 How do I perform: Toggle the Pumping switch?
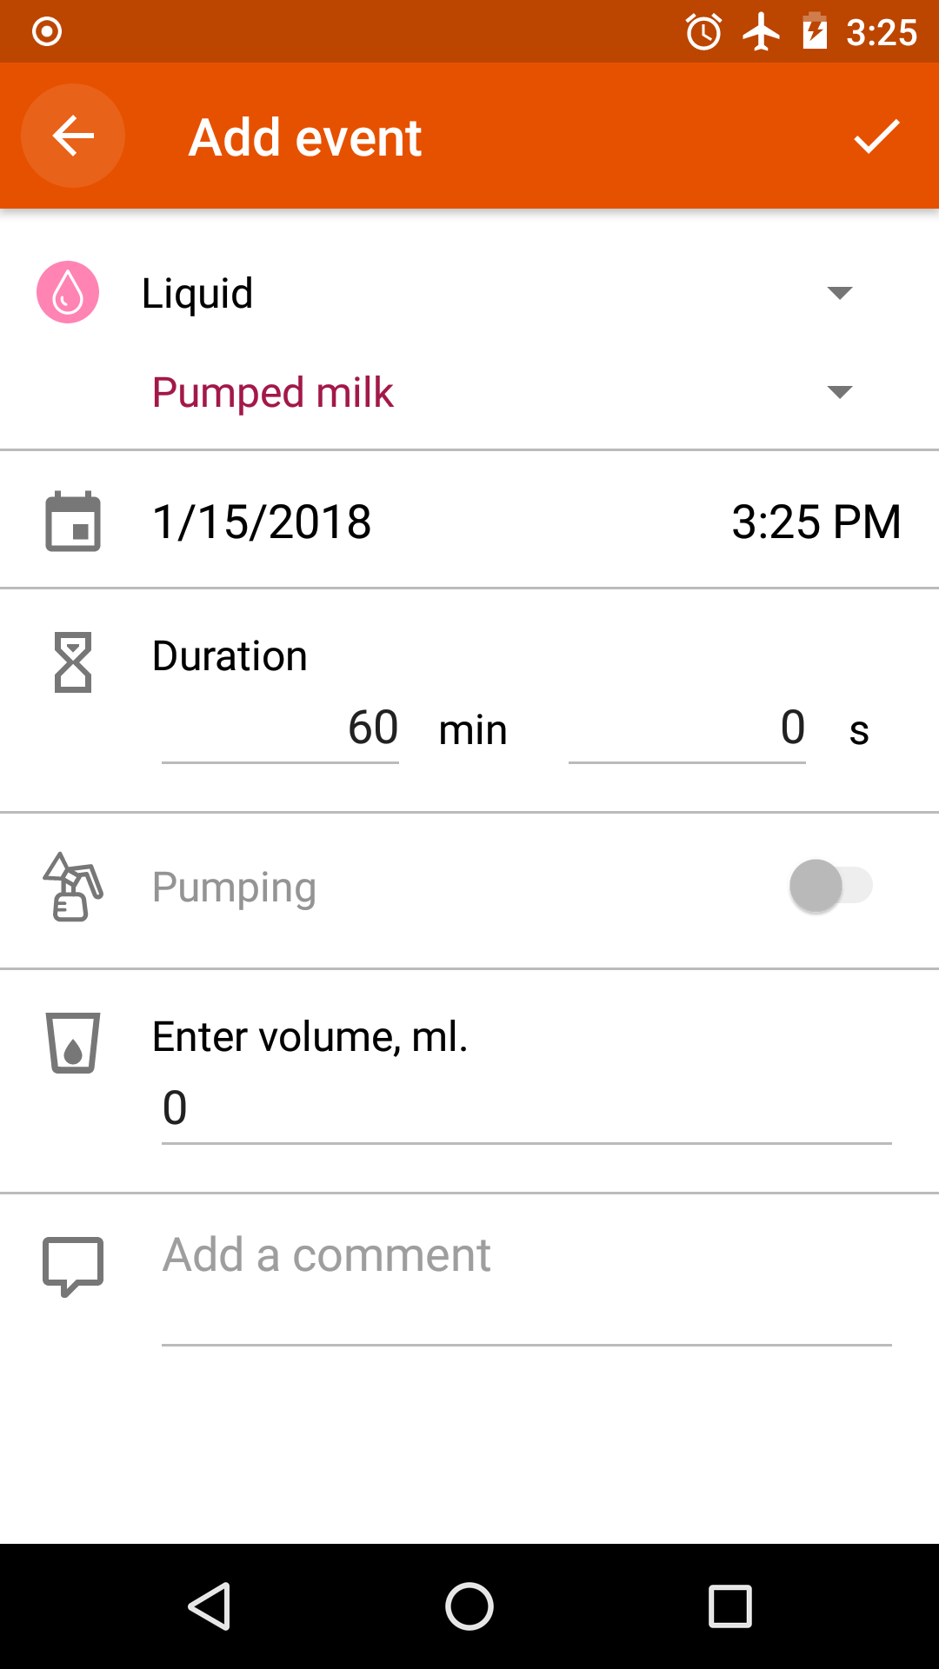click(830, 886)
